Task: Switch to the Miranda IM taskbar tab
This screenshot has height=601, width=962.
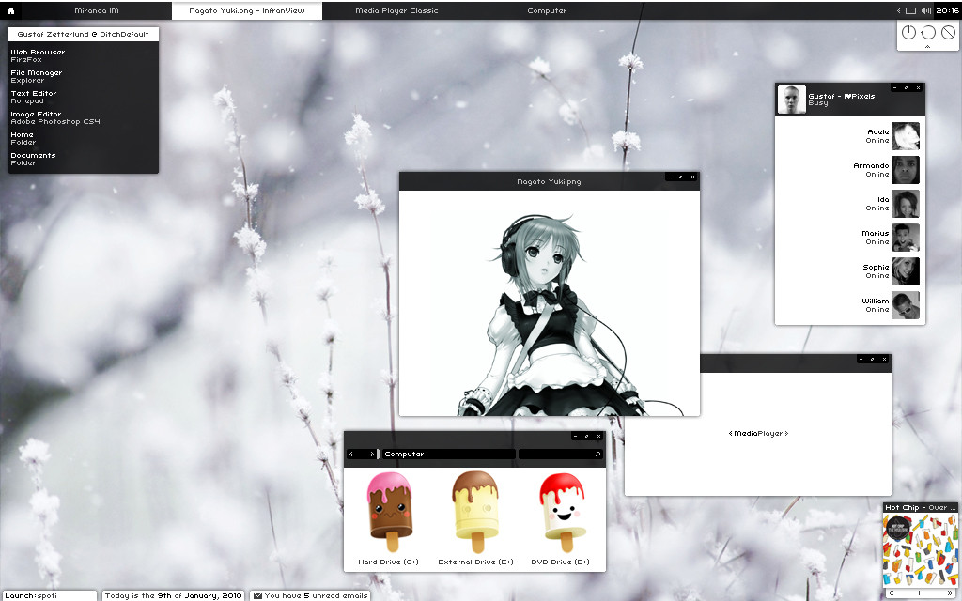Action: point(97,10)
